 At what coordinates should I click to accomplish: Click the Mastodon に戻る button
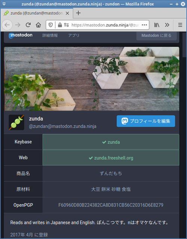tap(156, 36)
